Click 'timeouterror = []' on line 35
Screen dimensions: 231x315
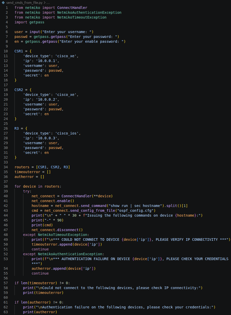point(32,172)
